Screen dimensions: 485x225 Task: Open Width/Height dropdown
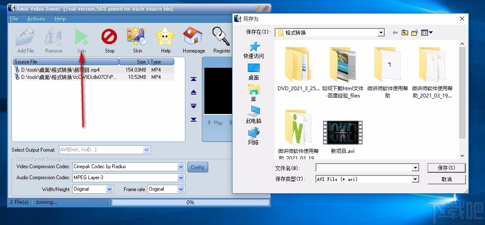(x=110, y=189)
